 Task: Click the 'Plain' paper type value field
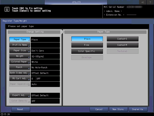[45, 39]
